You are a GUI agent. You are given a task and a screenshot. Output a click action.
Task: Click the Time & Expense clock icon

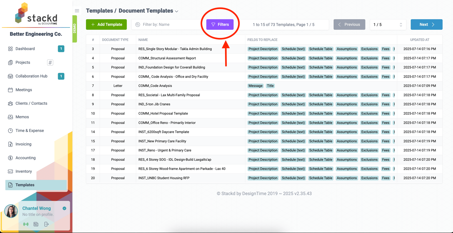coord(10,131)
